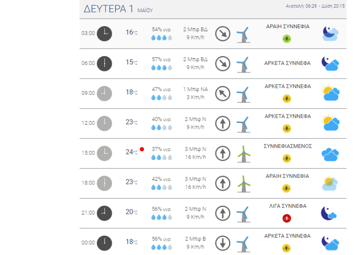The height and width of the screenshot is (255, 355).
Task: Click the red dot next to 24°C
Action: point(142,149)
